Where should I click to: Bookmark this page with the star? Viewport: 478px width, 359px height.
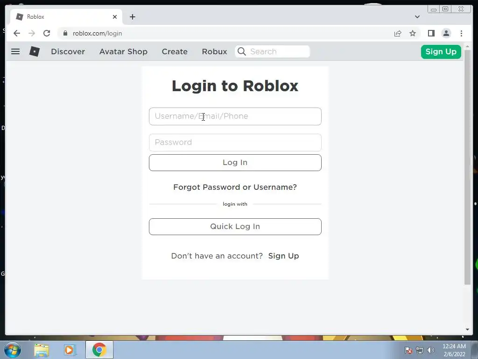413,33
